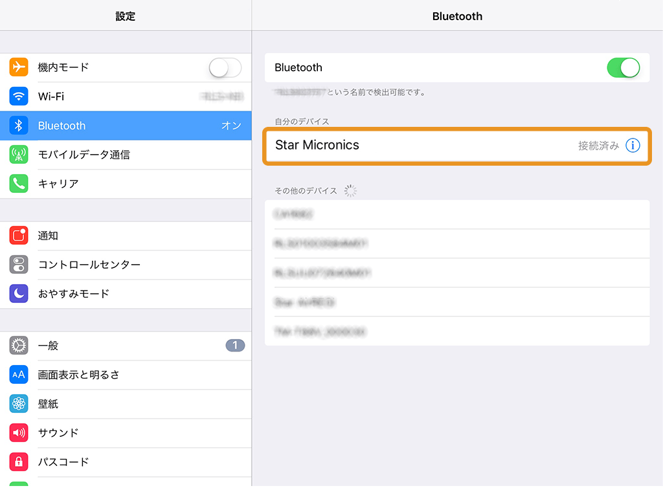Screen dimensions: 663x488
Task: Turn off the Bluetooth switch
Action: (x=624, y=67)
